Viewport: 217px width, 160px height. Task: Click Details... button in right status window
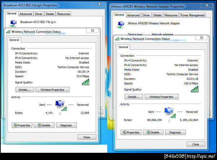click(x=134, y=97)
